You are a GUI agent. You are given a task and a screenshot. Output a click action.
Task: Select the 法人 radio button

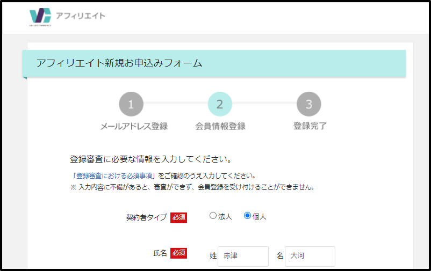coord(213,216)
